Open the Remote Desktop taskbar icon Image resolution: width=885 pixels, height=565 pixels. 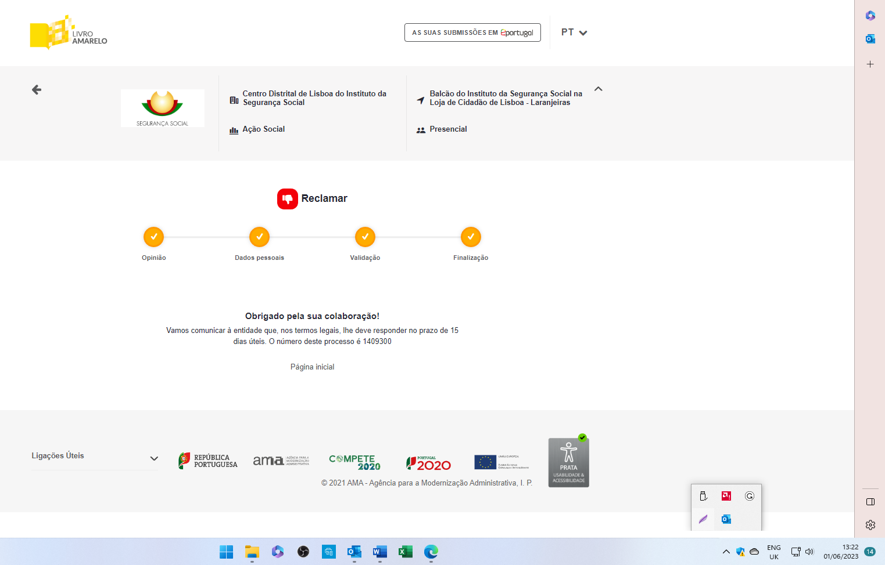(x=329, y=552)
